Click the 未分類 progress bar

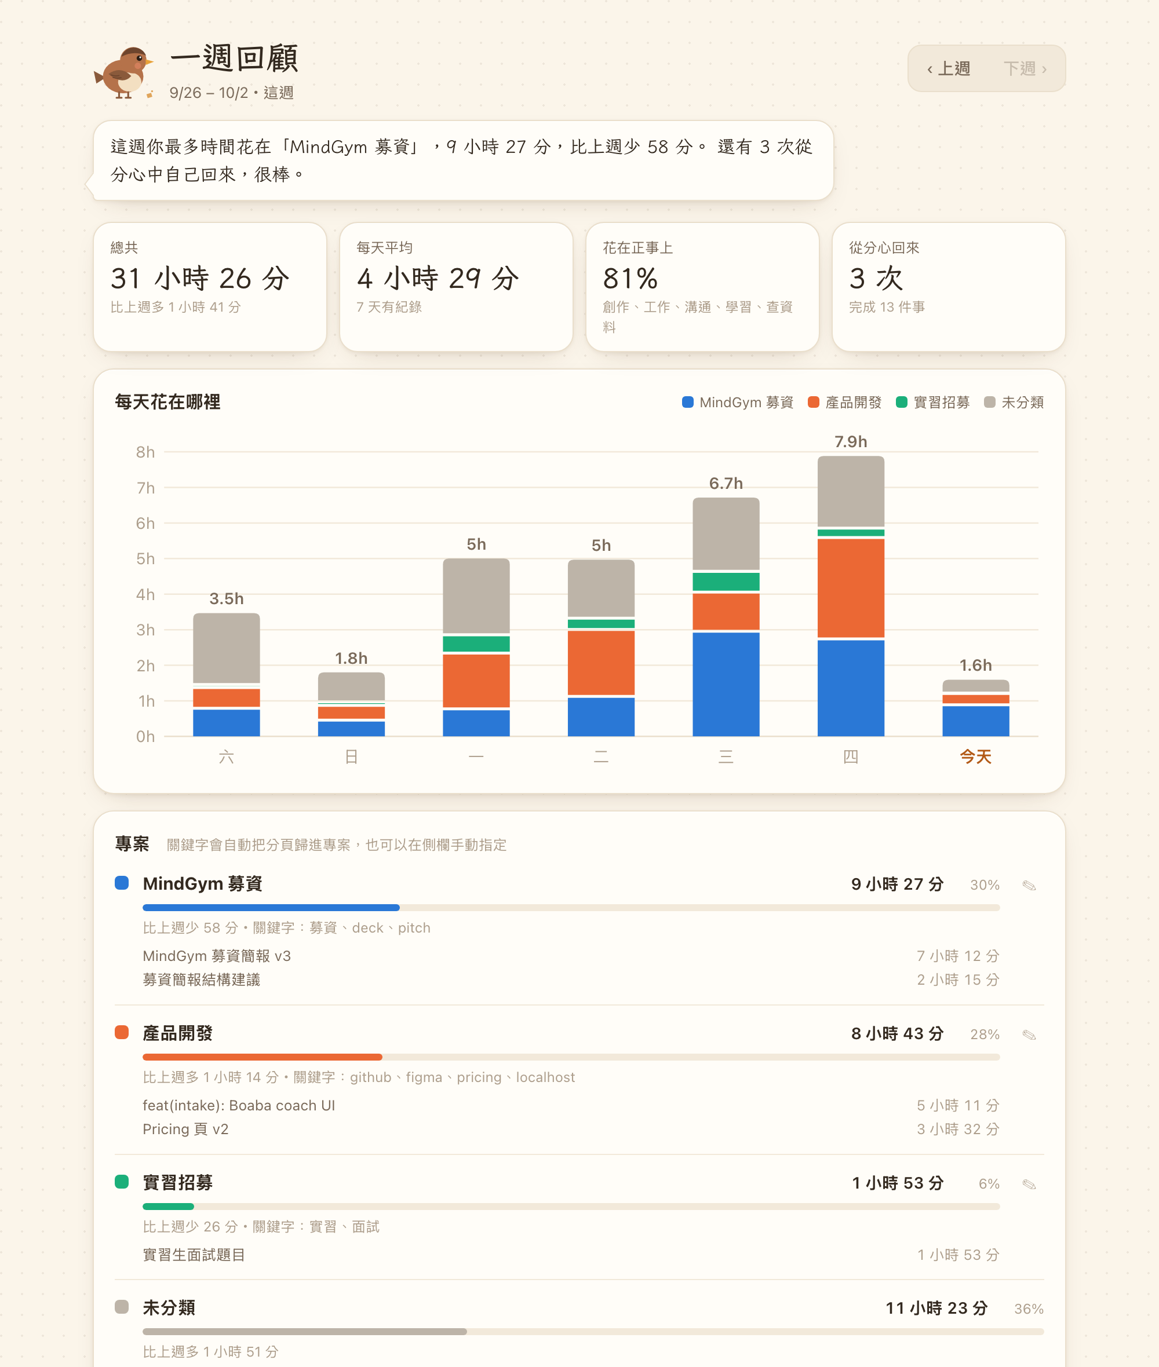593,1332
